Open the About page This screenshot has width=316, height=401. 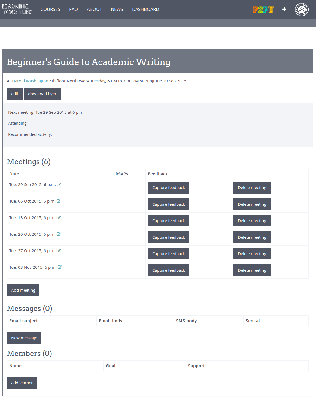coord(94,9)
